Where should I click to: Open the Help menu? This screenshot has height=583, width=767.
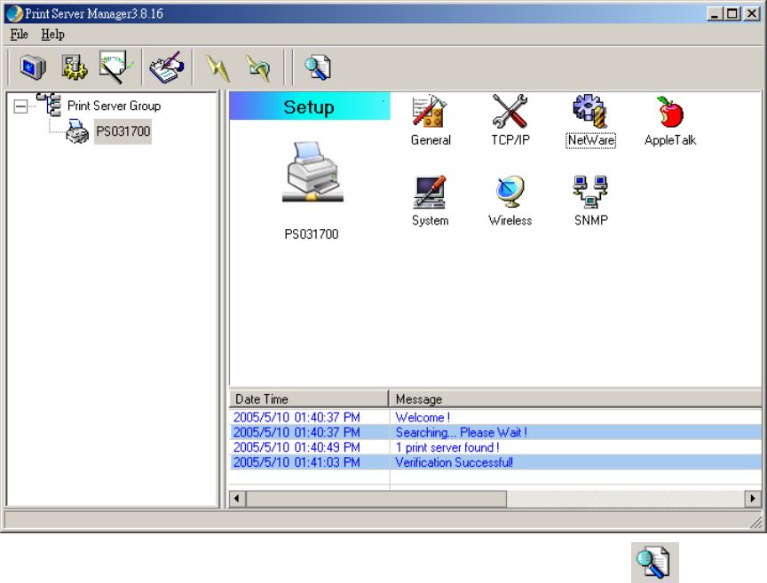52,35
